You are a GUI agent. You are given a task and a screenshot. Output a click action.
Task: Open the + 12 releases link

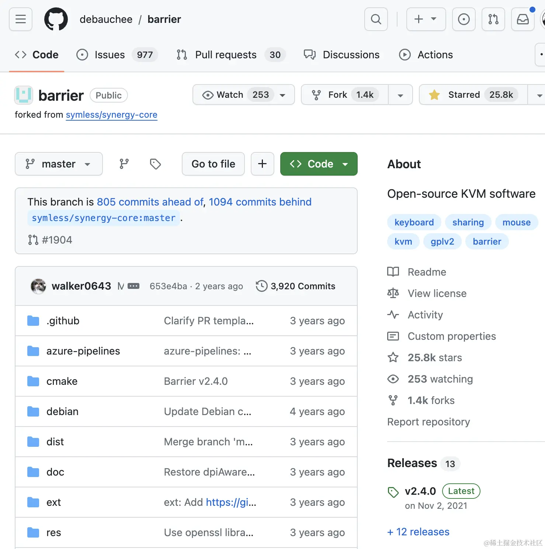pyautogui.click(x=419, y=532)
